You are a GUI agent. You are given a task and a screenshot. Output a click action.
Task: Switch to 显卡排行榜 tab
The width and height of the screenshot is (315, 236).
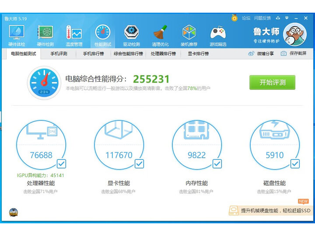(x=198, y=54)
